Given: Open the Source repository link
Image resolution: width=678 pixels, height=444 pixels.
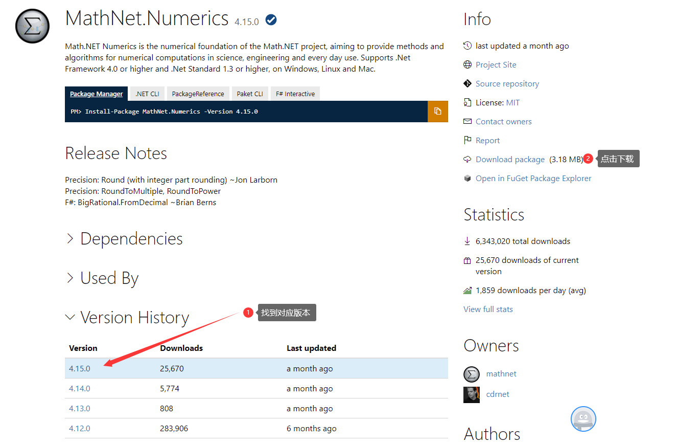Looking at the screenshot, I should click(507, 83).
